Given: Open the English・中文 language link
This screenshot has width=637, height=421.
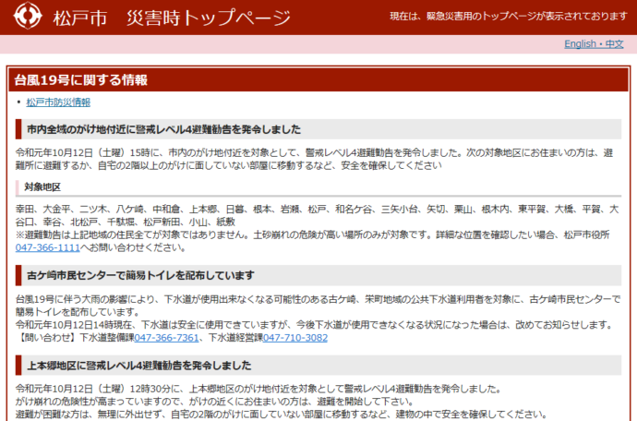Looking at the screenshot, I should pos(594,44).
